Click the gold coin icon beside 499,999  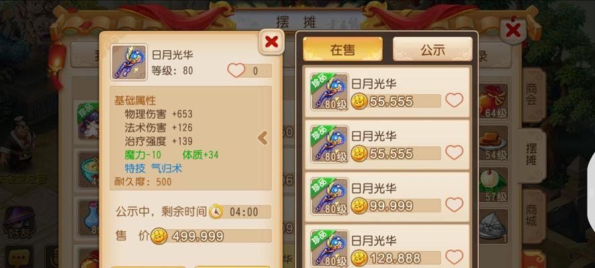(x=159, y=236)
